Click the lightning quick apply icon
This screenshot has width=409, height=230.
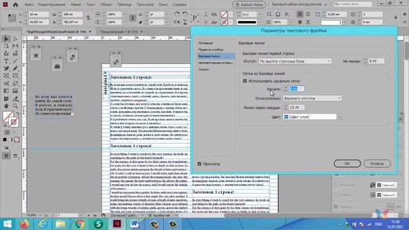pyautogui.click(x=396, y=17)
